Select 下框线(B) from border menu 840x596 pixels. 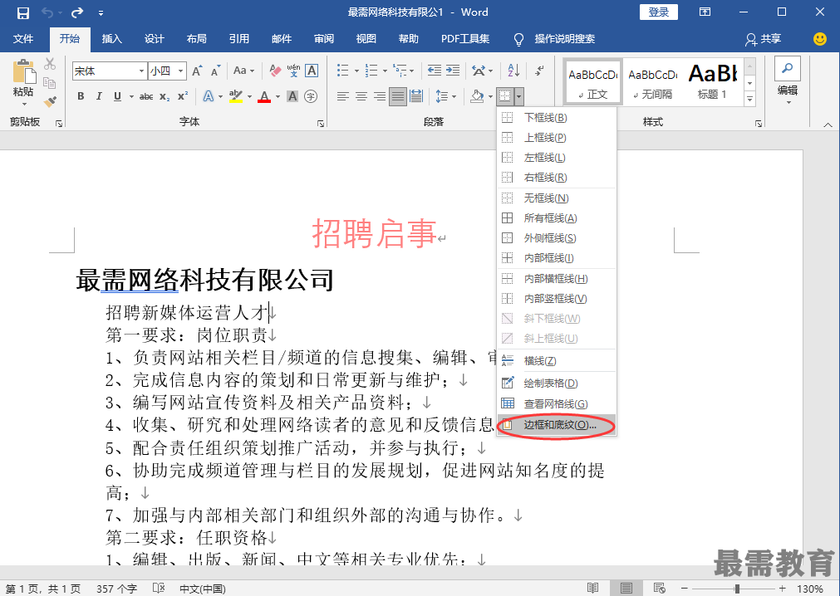557,118
